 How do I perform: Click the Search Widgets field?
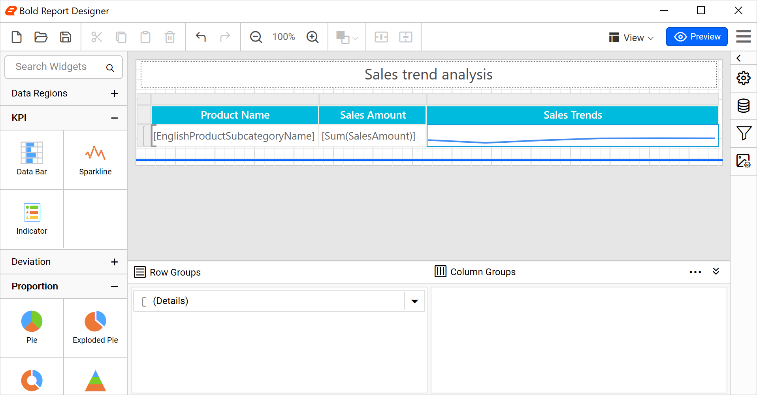pyautogui.click(x=64, y=67)
